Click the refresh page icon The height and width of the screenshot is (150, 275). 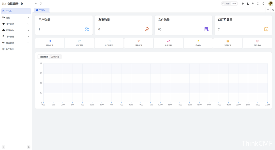(x=41, y=4)
